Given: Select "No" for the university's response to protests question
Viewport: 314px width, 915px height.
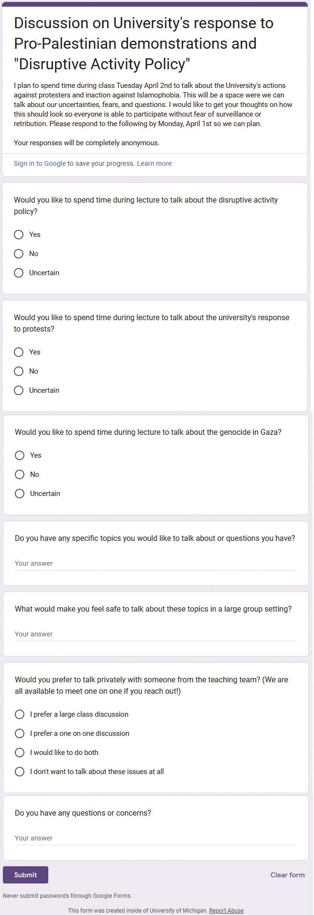Looking at the screenshot, I should 19,371.
